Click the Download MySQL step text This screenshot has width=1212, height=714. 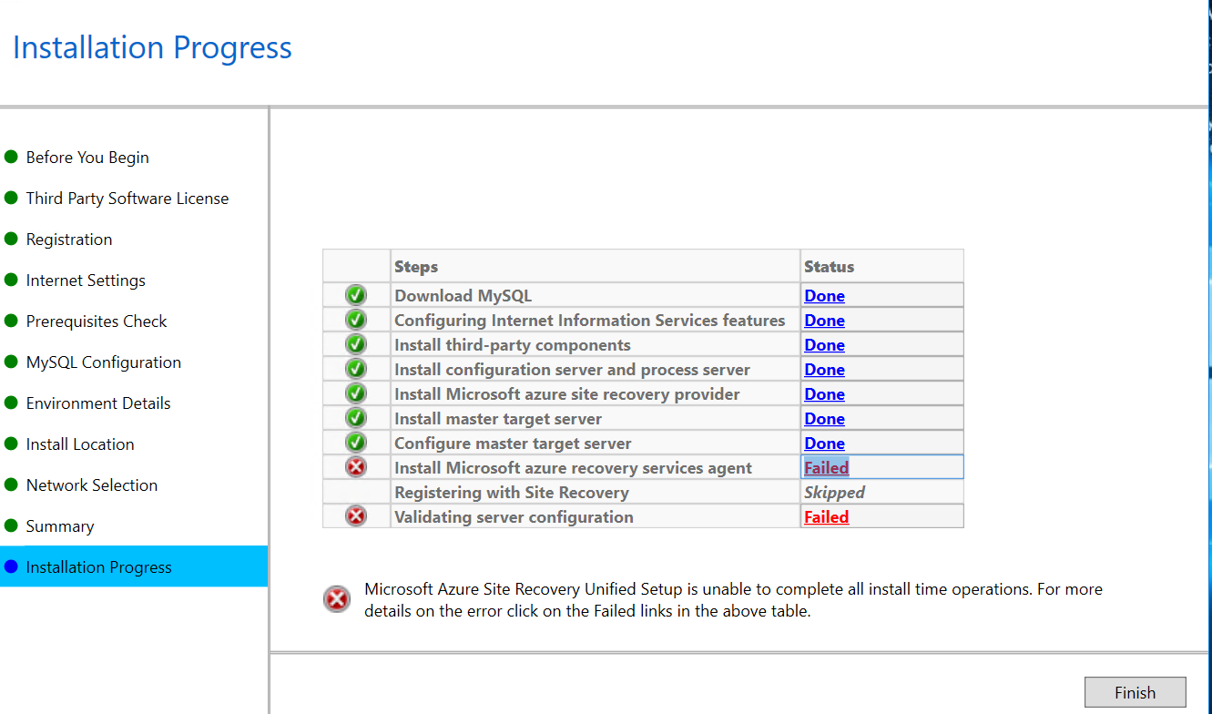[463, 296]
